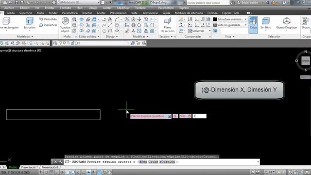This screenshot has height=175, width=311.
Task: Select the arc tool in Dibujo panel
Action: (117, 19)
